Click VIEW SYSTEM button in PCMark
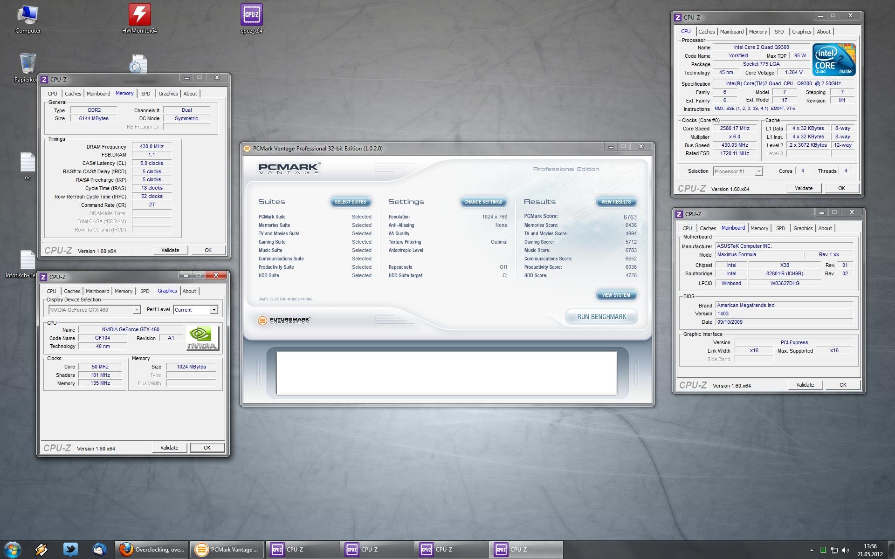This screenshot has width=895, height=559. 616,295
